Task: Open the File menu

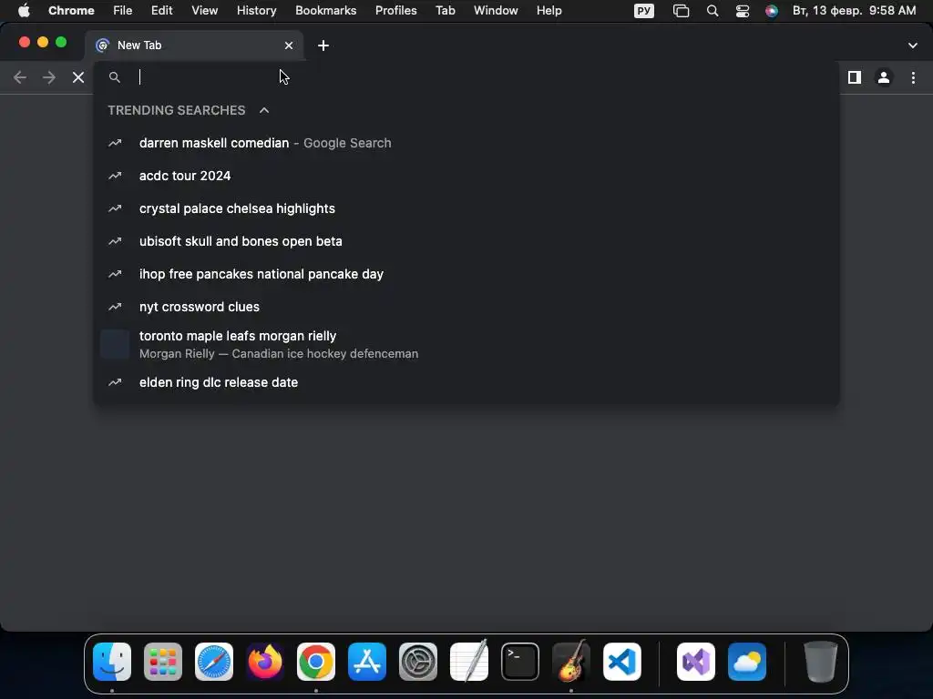Action: pyautogui.click(x=123, y=11)
